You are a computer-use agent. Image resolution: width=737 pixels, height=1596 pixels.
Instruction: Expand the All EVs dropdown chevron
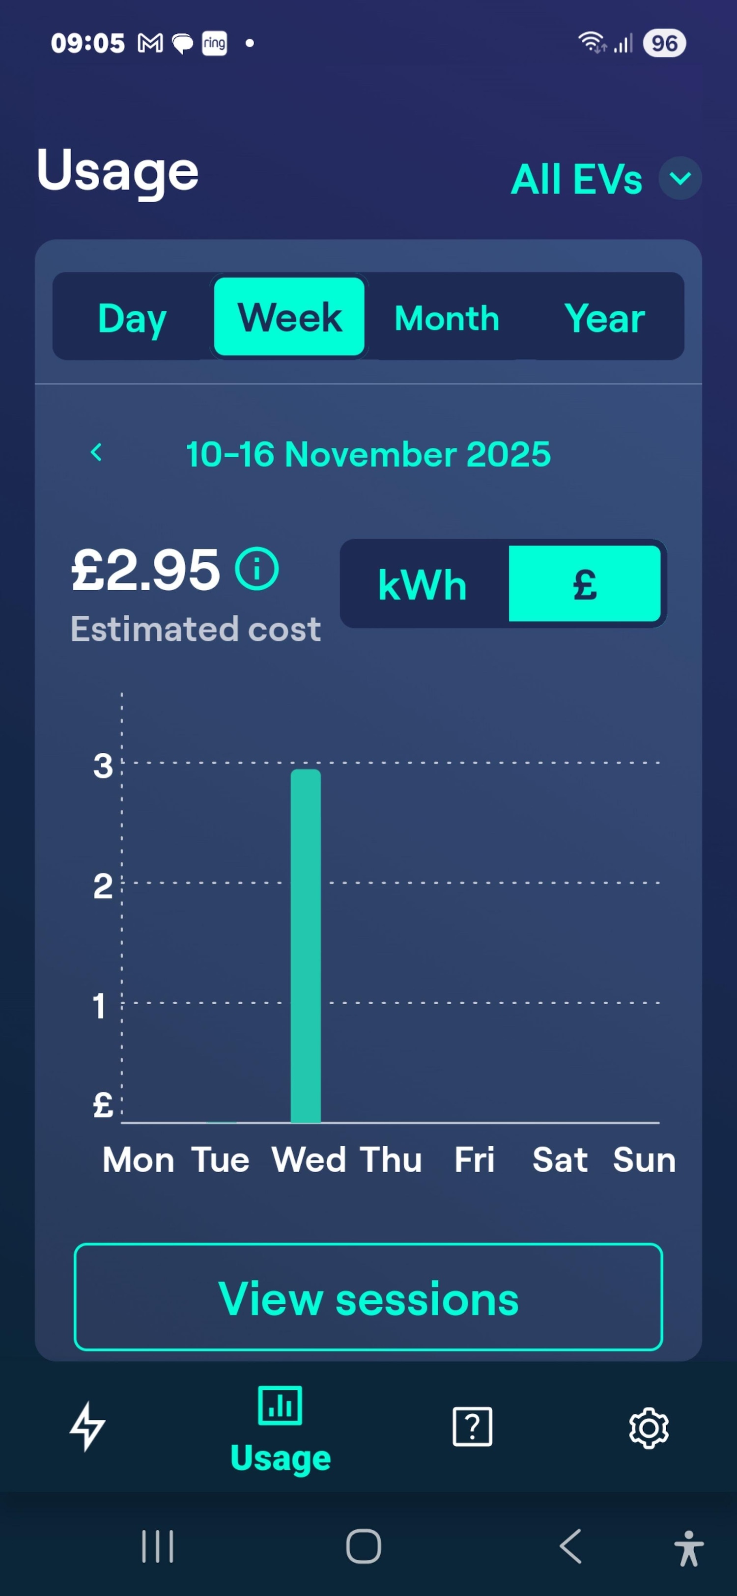coord(680,179)
